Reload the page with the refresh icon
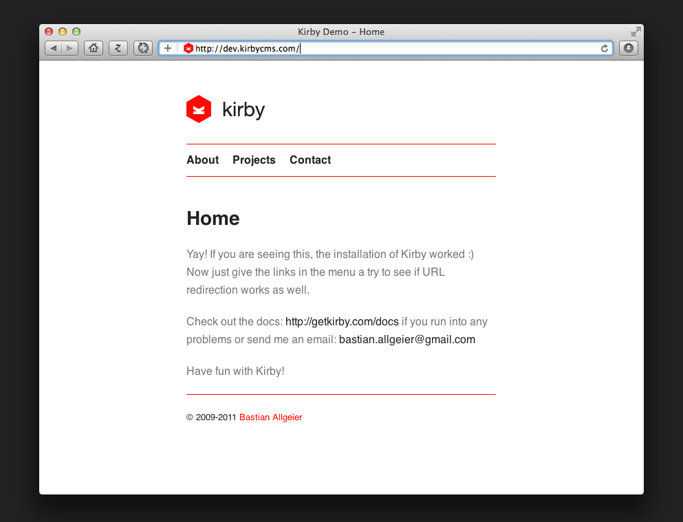Image resolution: width=683 pixels, height=522 pixels. coord(605,48)
